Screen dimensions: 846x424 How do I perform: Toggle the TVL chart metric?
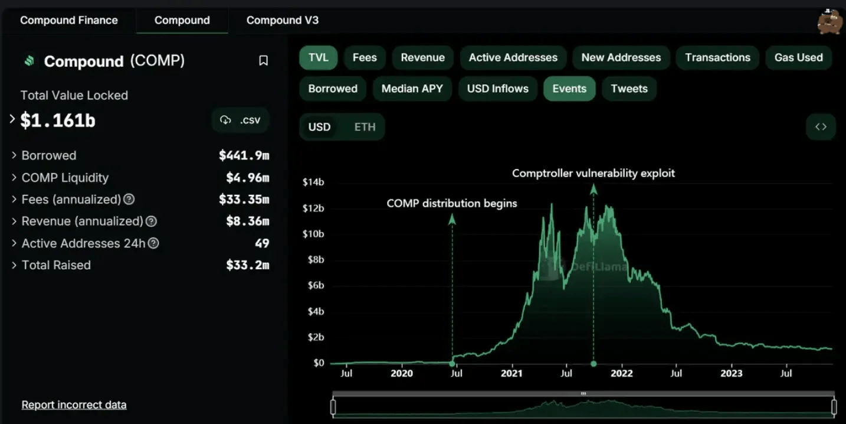(319, 58)
